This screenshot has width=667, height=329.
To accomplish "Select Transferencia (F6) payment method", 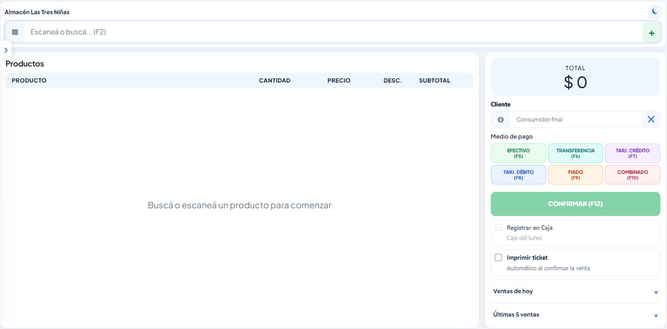I will coord(576,153).
